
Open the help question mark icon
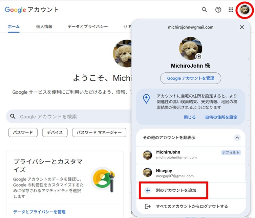[x=218, y=10]
